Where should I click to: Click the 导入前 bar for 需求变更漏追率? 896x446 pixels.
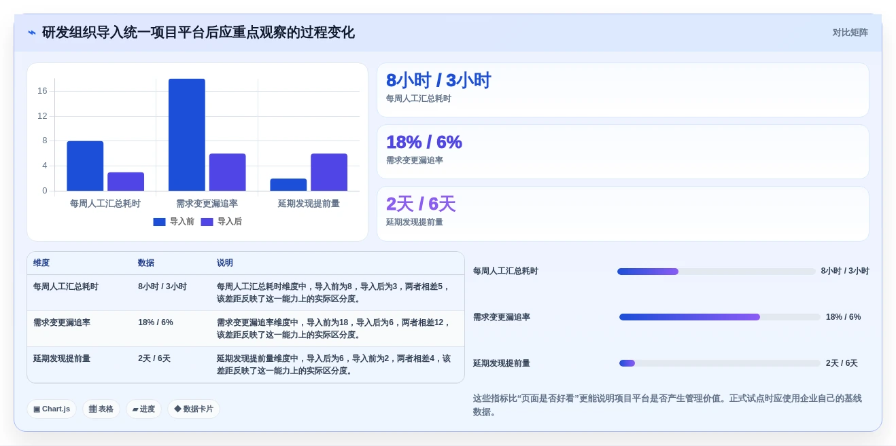click(x=187, y=134)
